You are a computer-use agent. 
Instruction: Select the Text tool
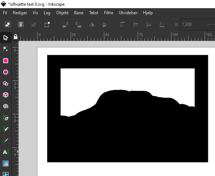6,152
